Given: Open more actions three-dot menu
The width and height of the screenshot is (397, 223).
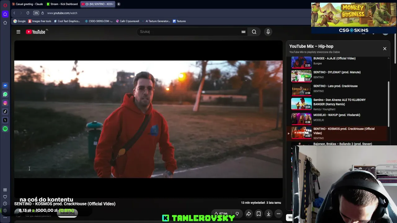Looking at the screenshot, I should coord(279,214).
